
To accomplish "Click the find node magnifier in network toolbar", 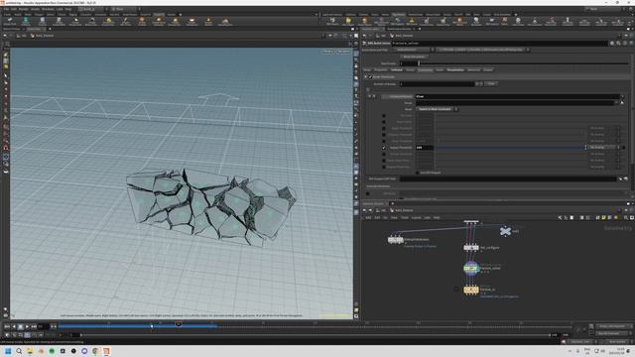I will 626,218.
